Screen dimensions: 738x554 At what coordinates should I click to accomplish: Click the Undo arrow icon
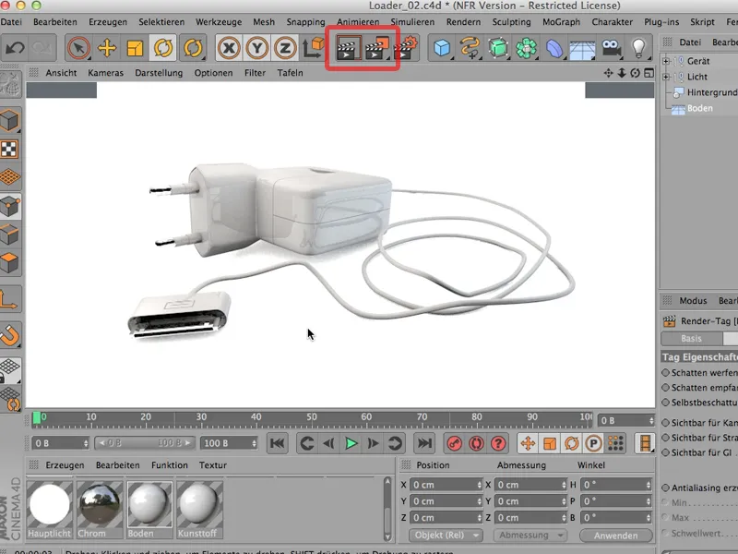pyautogui.click(x=15, y=48)
